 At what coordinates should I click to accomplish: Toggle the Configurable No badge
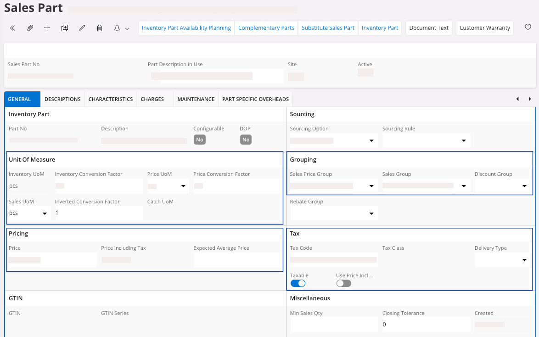(x=199, y=140)
